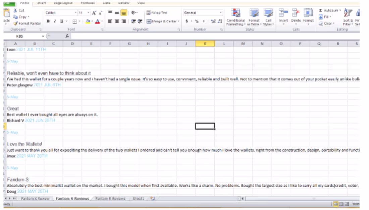This screenshot has width=369, height=210.
Task: Increase the cell indent
Action: 140,21
